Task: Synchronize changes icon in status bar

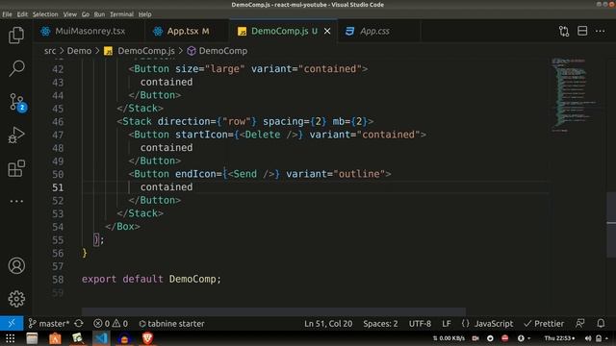Action: pyautogui.click(x=79, y=324)
